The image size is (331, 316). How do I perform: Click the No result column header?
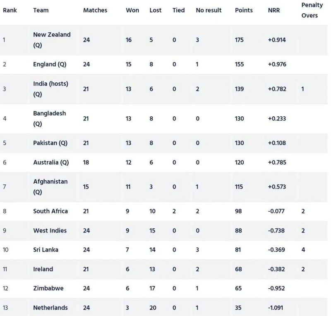(x=209, y=10)
